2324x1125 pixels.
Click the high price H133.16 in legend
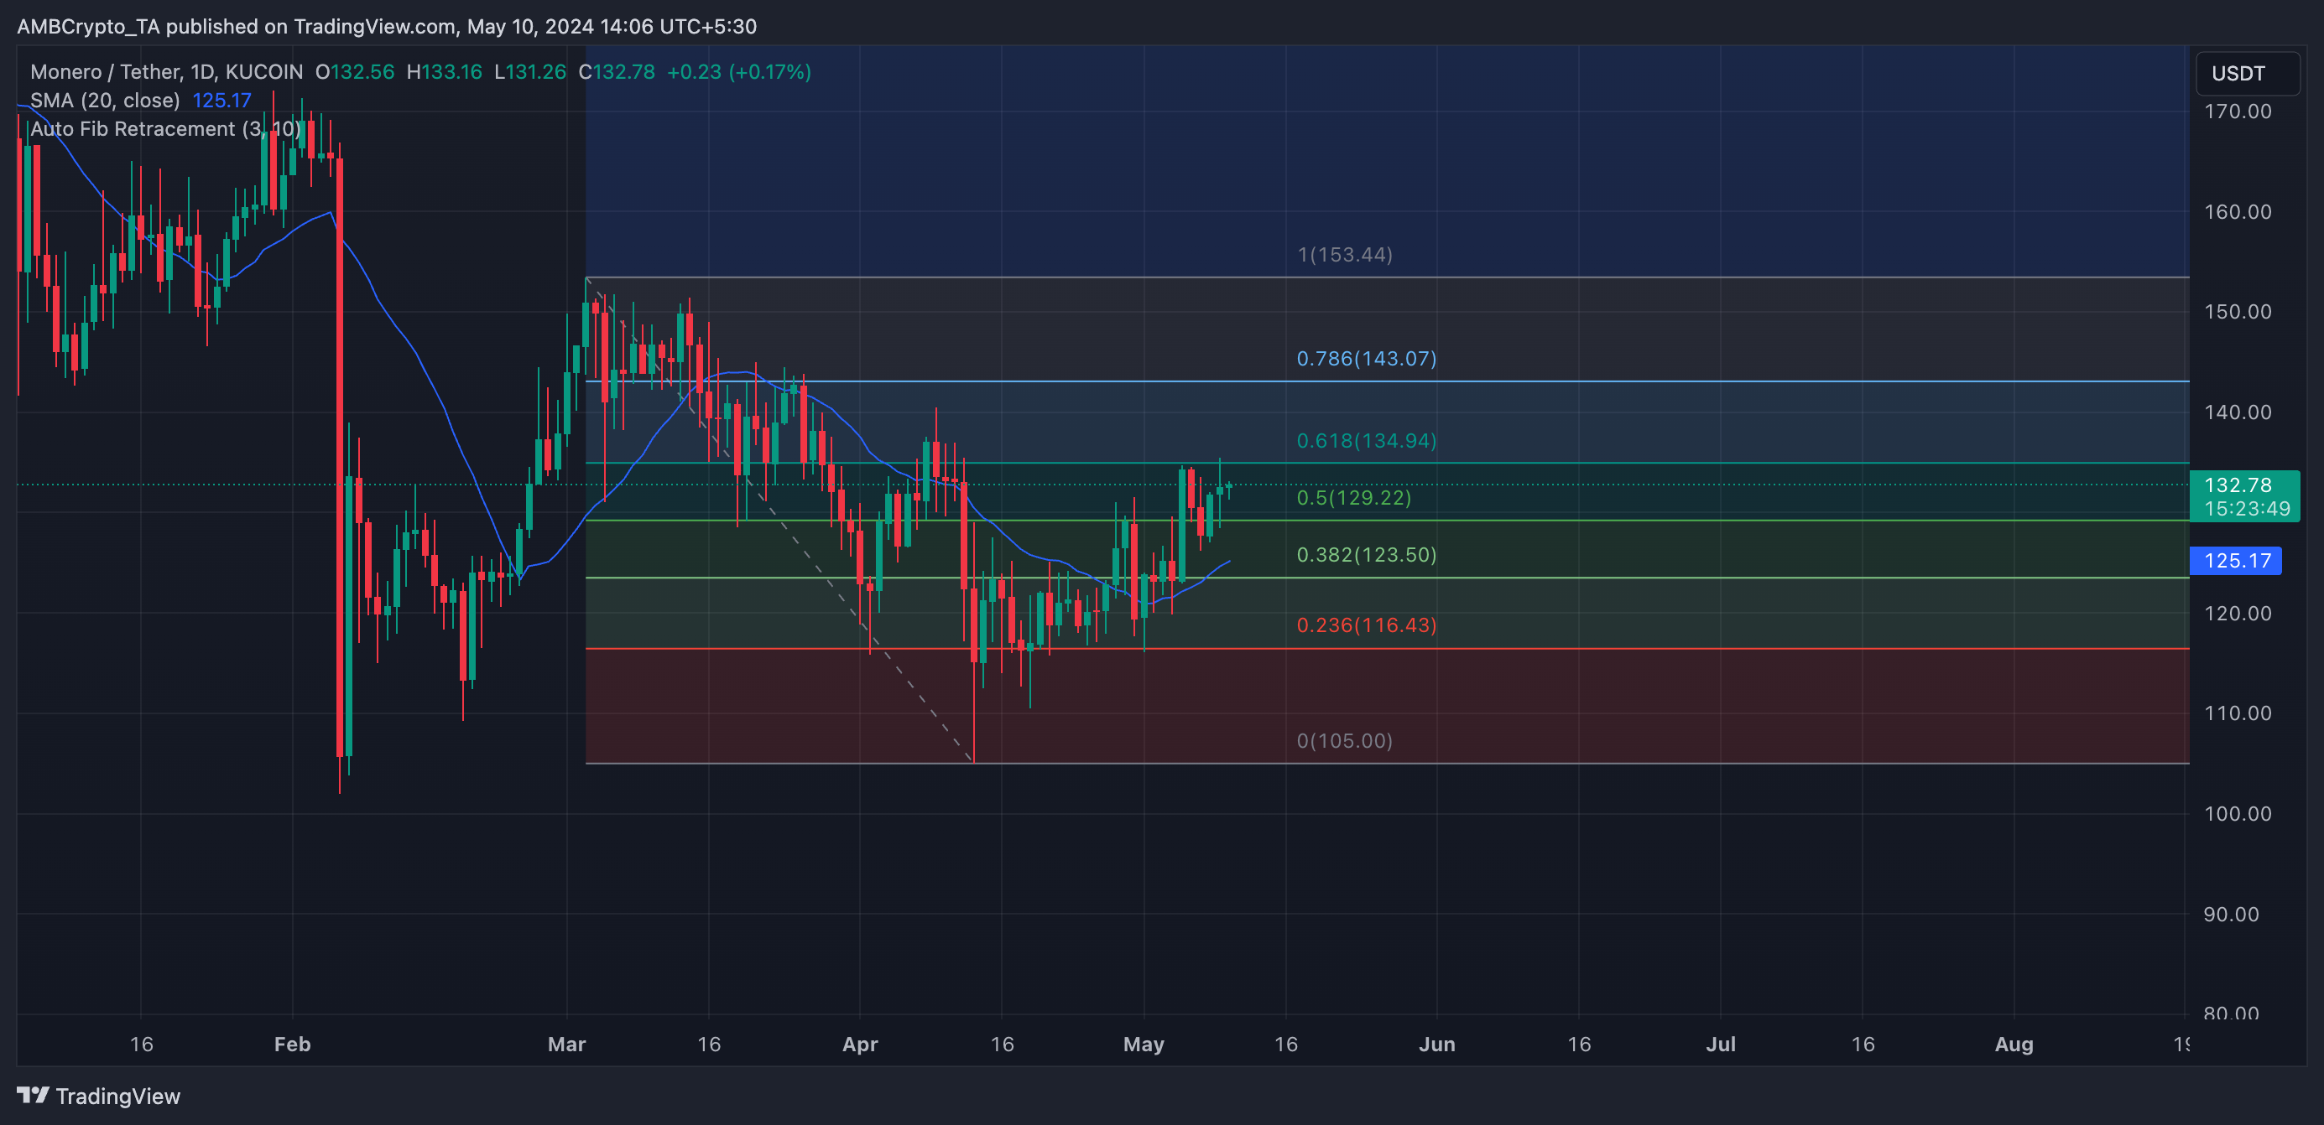tap(444, 72)
